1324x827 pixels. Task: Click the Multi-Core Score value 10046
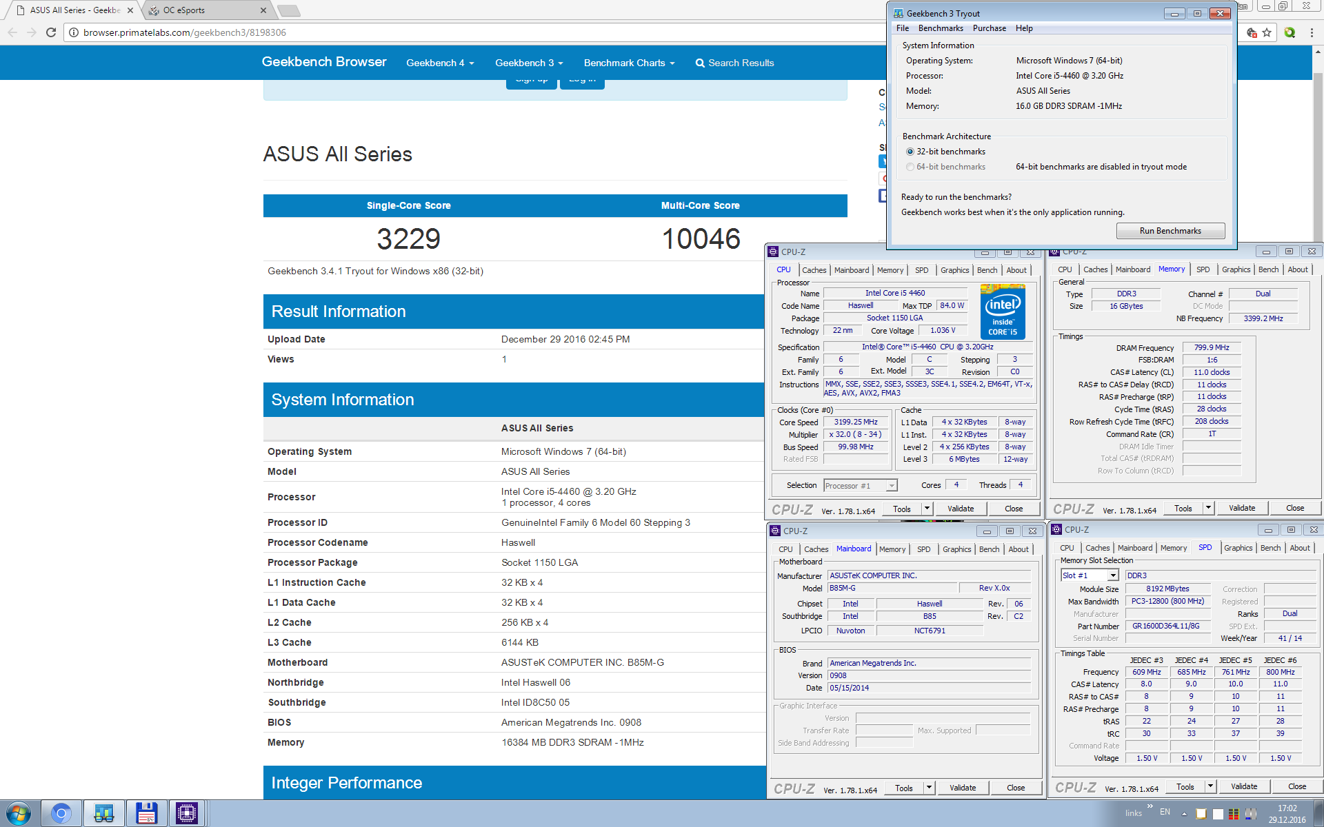point(701,239)
